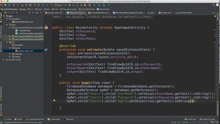Open the Gradle Console
This screenshot has height=124, width=220.
pyautogui.click(x=207, y=119)
